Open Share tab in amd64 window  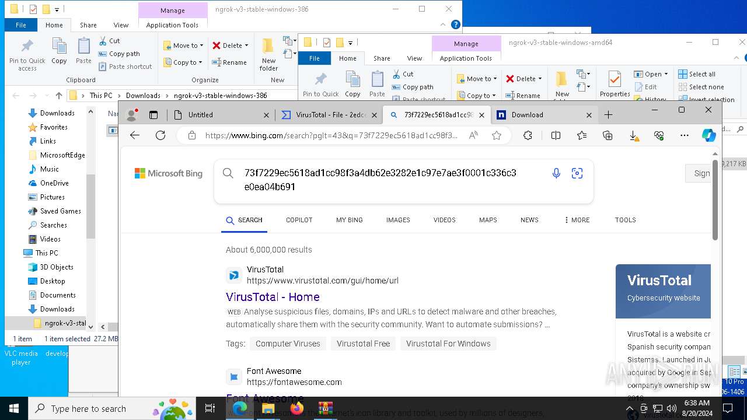[382, 58]
